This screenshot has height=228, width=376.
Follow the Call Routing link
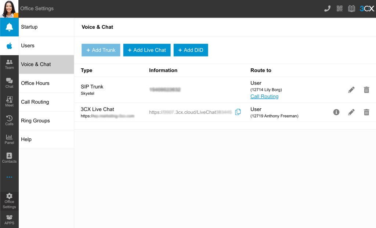pyautogui.click(x=264, y=97)
